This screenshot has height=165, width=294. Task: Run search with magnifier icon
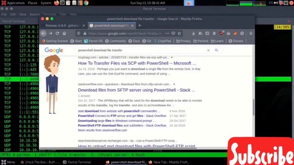[x=216, y=50]
